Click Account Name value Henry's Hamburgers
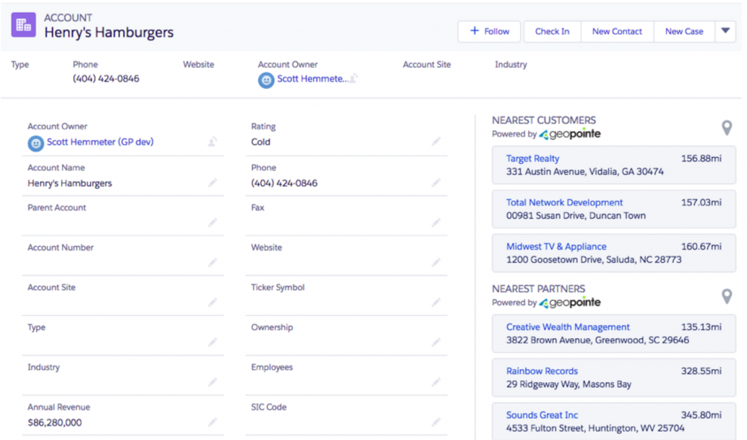Screen dimensions: 747x440 pos(69,183)
